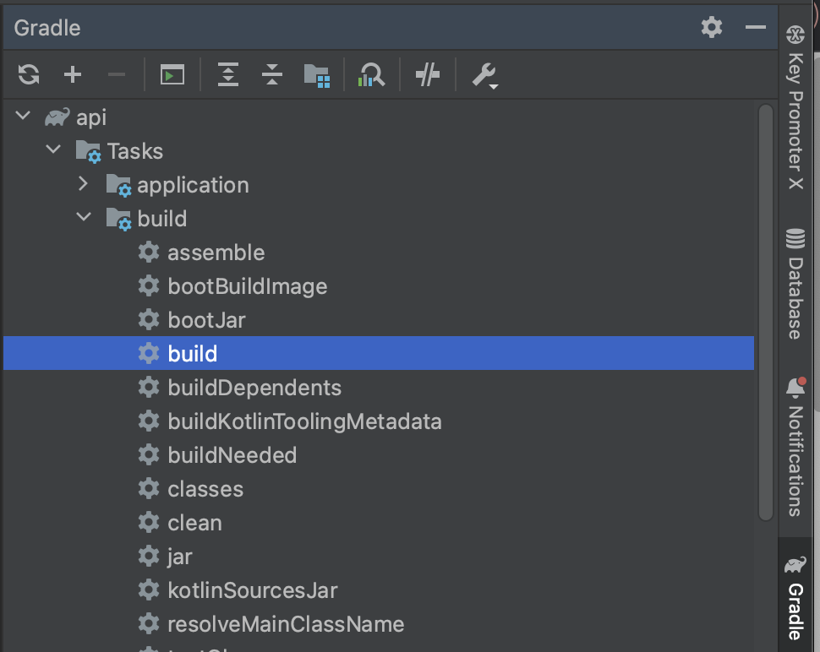Select the buildNeeded task
Image resolution: width=820 pixels, height=652 pixels.
point(379,455)
